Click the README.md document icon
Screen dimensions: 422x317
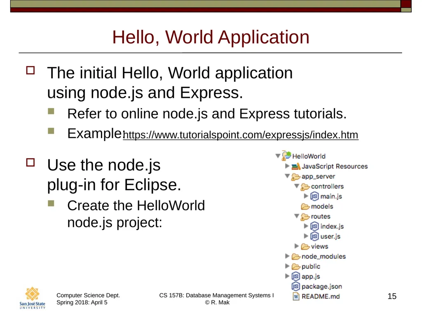296,296
